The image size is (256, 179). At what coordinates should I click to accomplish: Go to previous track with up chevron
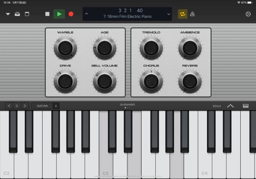tap(86, 14)
